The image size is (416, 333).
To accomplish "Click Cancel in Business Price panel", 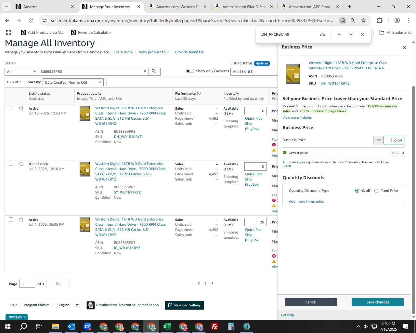I will [311, 302].
